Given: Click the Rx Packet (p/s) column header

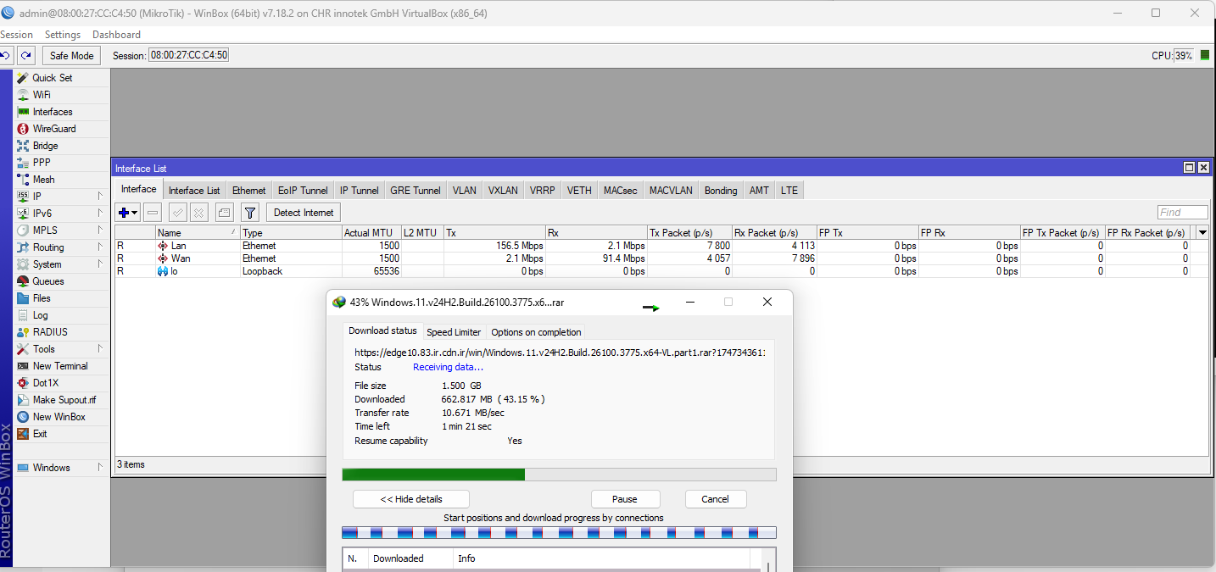Looking at the screenshot, I should (774, 232).
